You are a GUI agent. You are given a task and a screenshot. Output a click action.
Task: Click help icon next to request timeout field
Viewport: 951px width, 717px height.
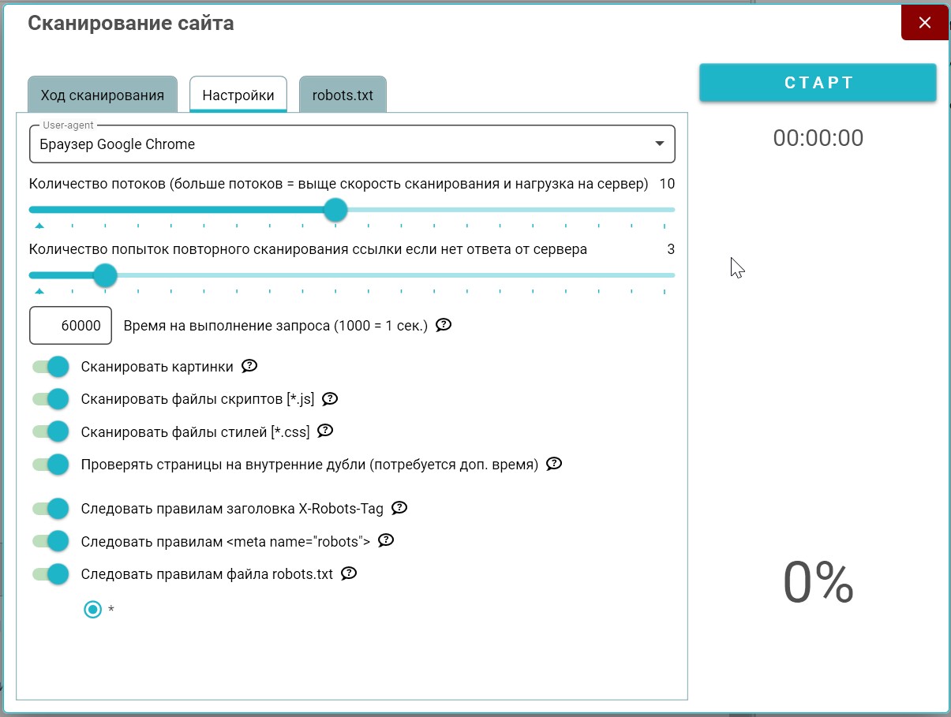[444, 325]
